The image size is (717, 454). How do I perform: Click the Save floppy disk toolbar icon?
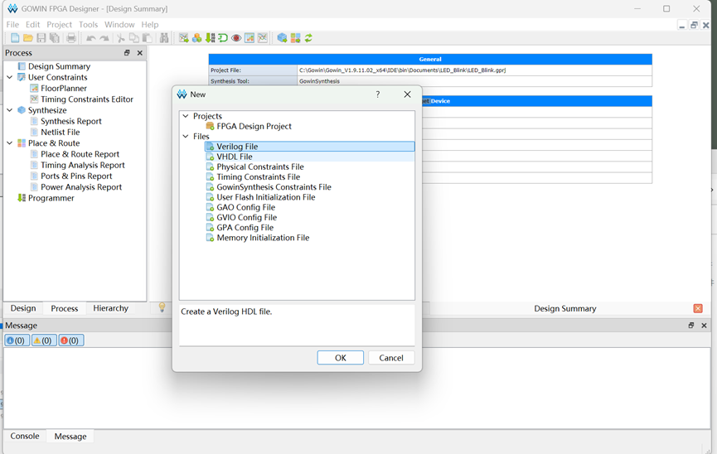[41, 38]
